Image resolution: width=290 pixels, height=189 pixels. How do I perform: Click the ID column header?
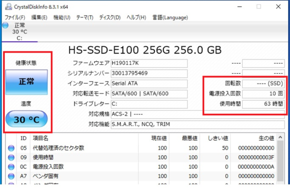pyautogui.click(x=24, y=138)
